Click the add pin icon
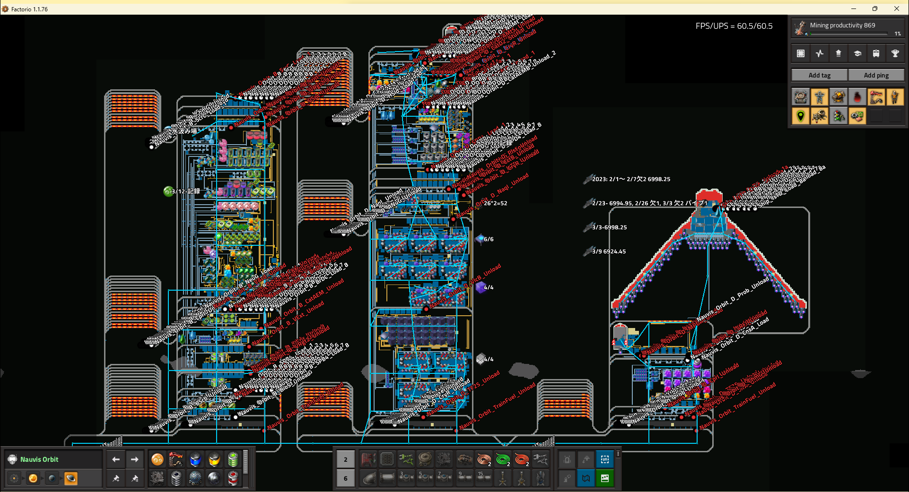 [x=116, y=478]
